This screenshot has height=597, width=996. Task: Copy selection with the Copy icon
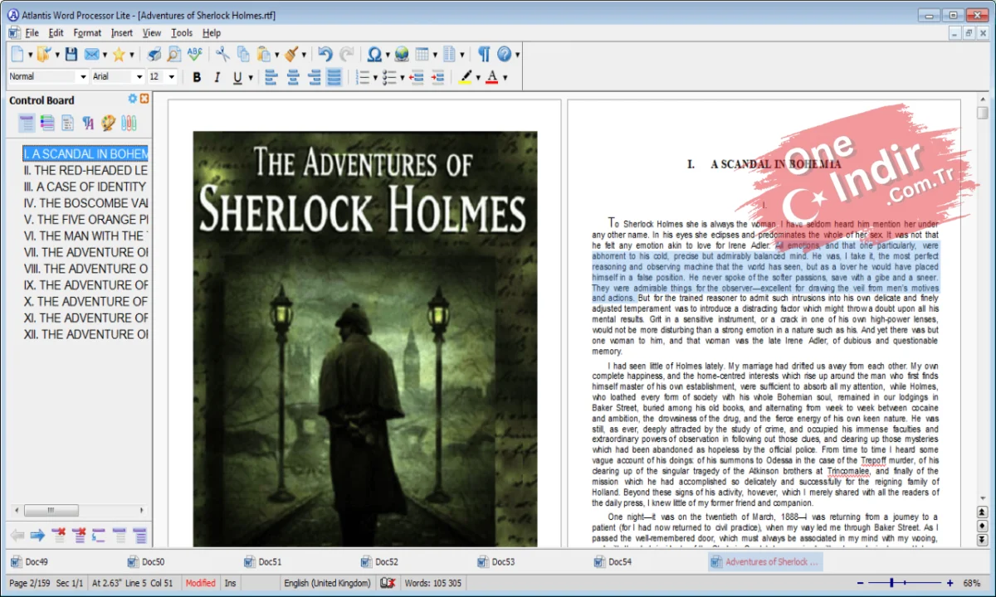(x=243, y=55)
